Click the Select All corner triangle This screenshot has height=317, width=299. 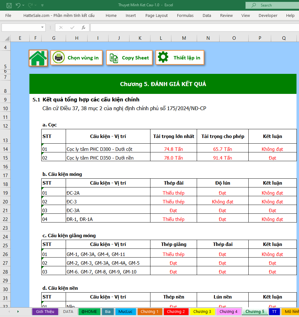(7, 38)
